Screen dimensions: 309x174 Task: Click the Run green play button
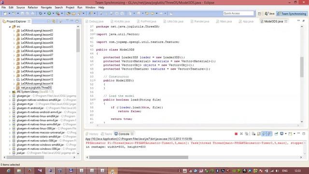pyautogui.click(x=49, y=14)
